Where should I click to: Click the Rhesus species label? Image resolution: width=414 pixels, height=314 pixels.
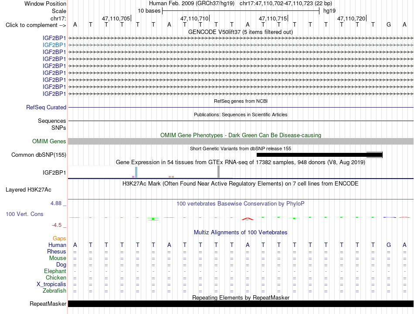click(x=57, y=252)
